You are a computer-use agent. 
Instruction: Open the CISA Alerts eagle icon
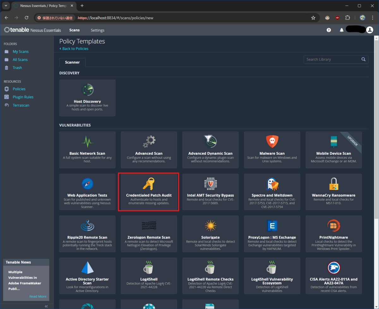point(334,268)
